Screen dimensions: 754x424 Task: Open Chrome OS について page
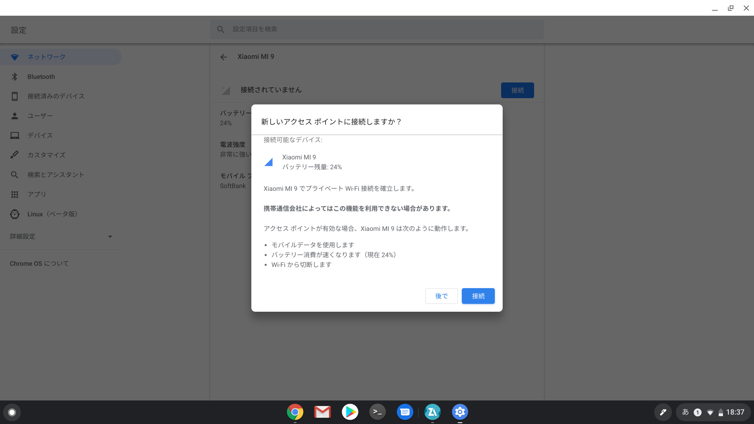click(x=39, y=263)
